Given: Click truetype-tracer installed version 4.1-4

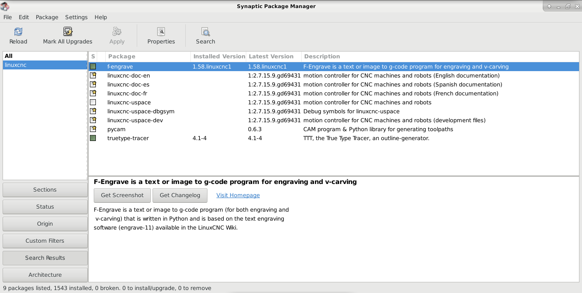Looking at the screenshot, I should pos(199,138).
